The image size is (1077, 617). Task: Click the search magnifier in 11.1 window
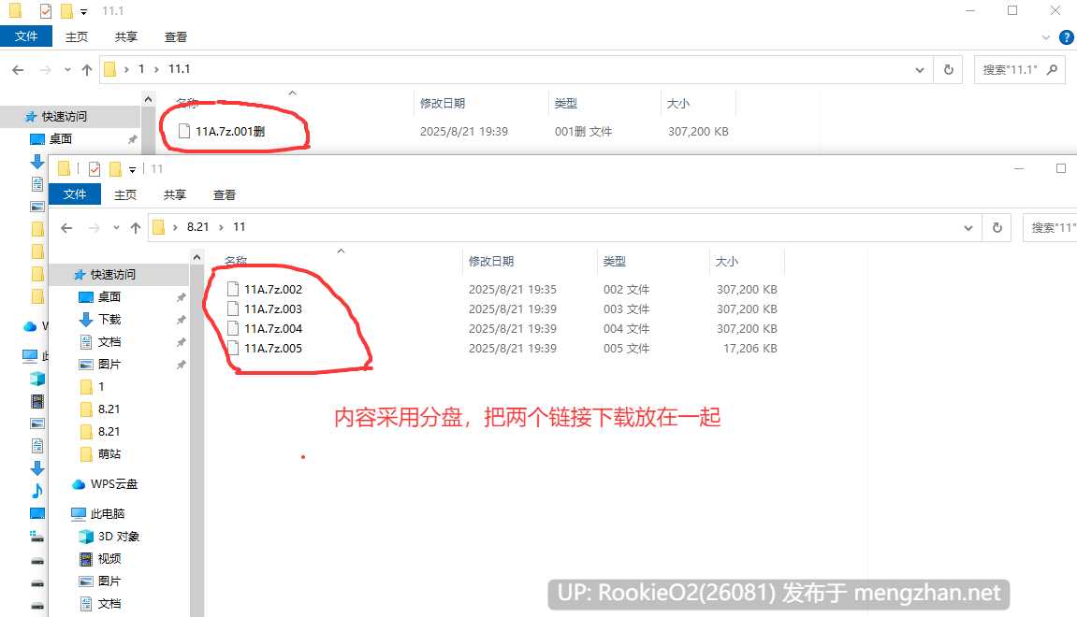pos(1052,69)
